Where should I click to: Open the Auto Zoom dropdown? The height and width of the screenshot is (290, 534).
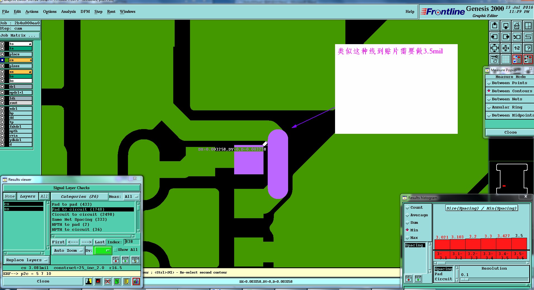(68, 251)
